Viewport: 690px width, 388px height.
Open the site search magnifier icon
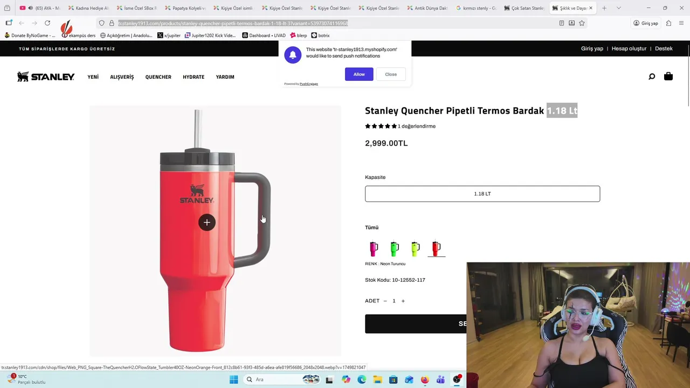(652, 77)
